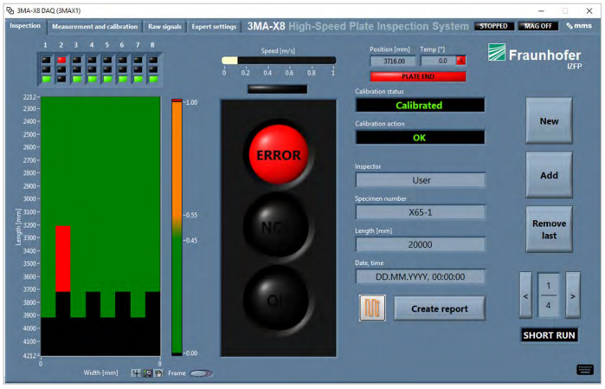
Task: Minimize the 3MA-X8 DAQ window
Action: pos(541,10)
